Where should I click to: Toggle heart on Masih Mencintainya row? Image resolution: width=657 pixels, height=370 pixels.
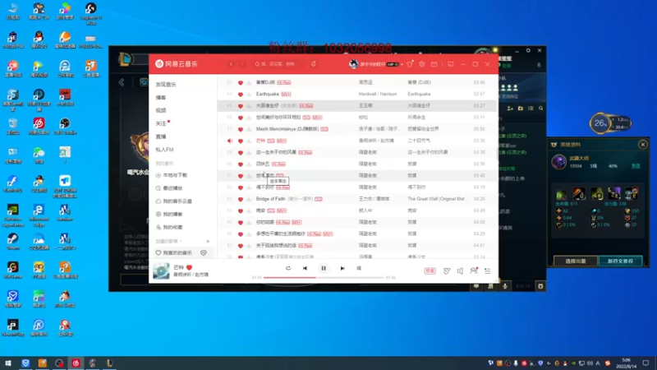click(241, 129)
